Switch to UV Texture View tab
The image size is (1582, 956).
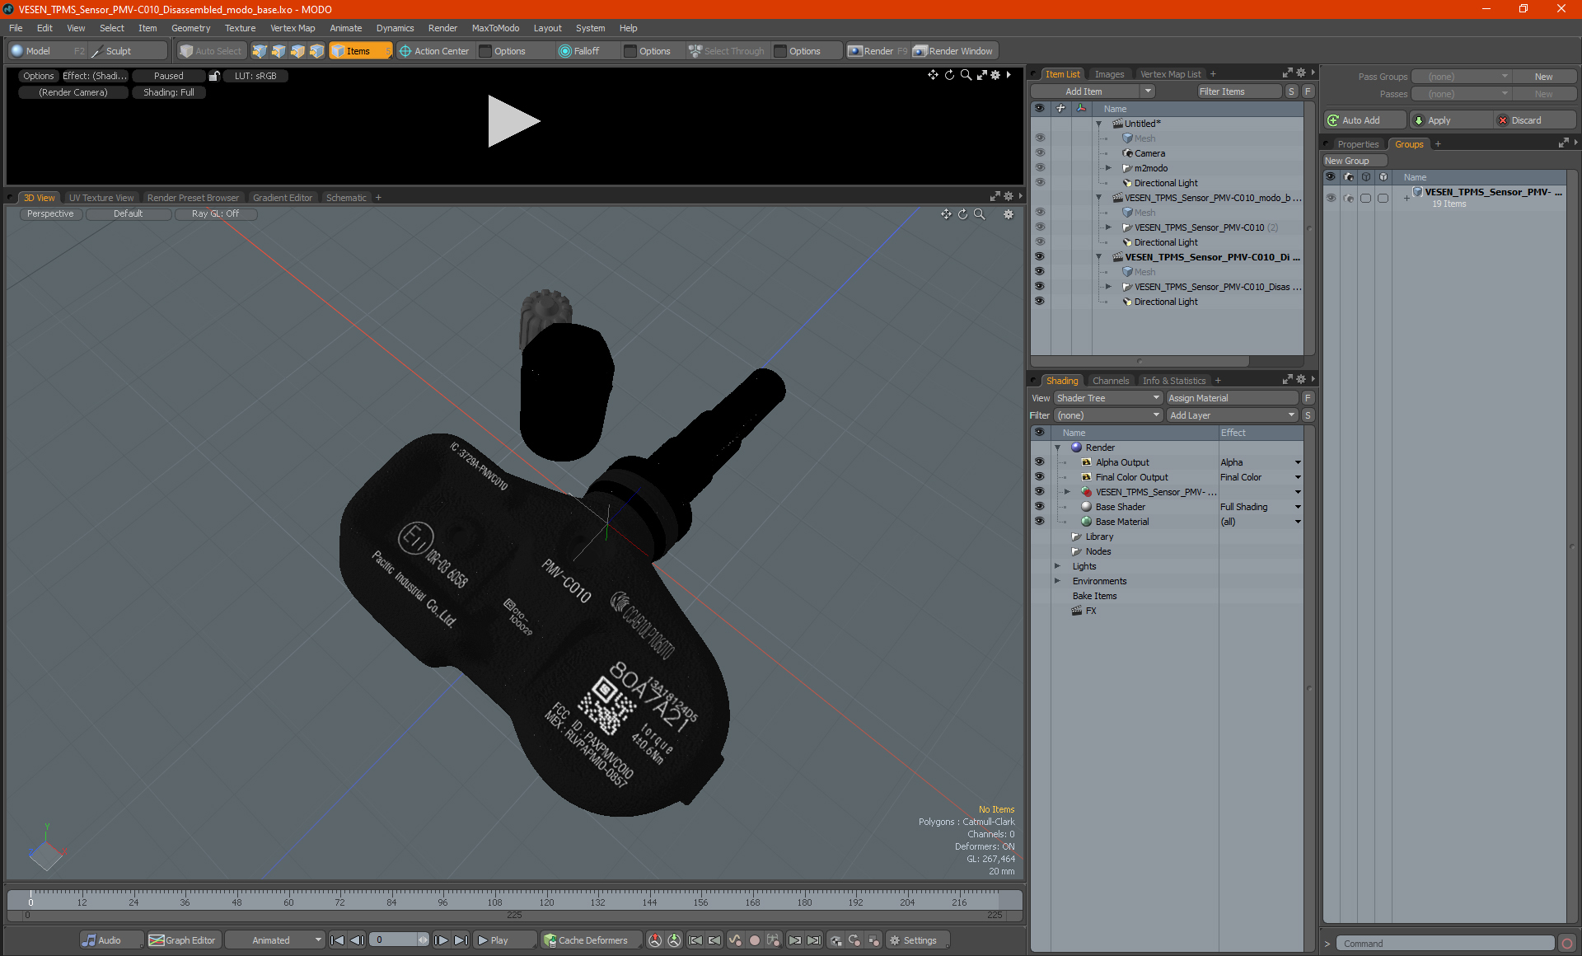pos(101,198)
